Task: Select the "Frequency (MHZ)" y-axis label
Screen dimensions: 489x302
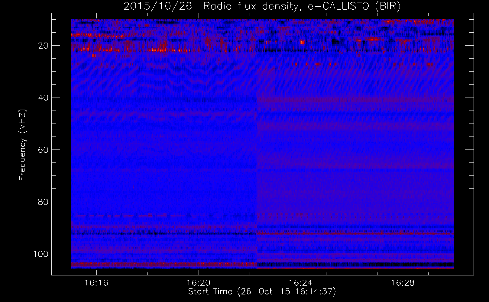Action: coord(23,145)
